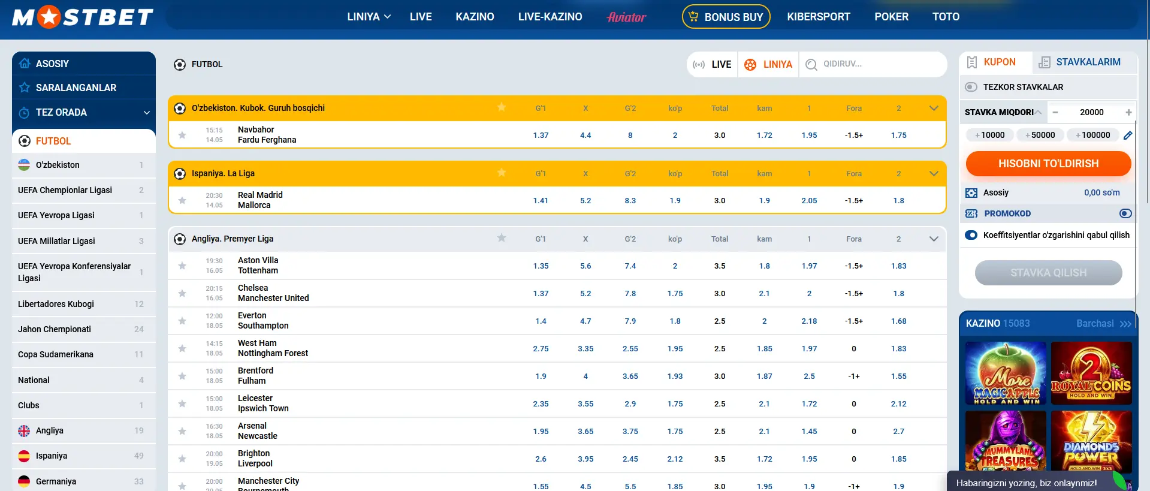Favorite the Ispaniya La Liga league star
Image resolution: width=1150 pixels, height=491 pixels.
click(502, 173)
